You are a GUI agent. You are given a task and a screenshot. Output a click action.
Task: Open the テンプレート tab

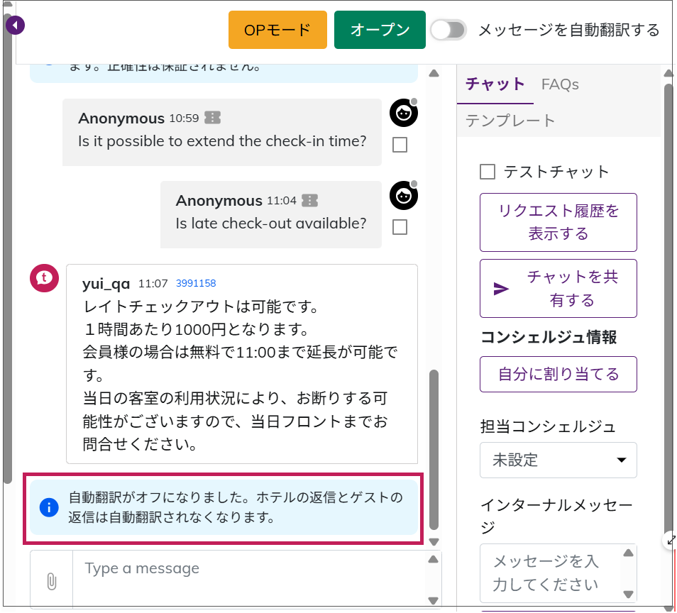tap(510, 121)
